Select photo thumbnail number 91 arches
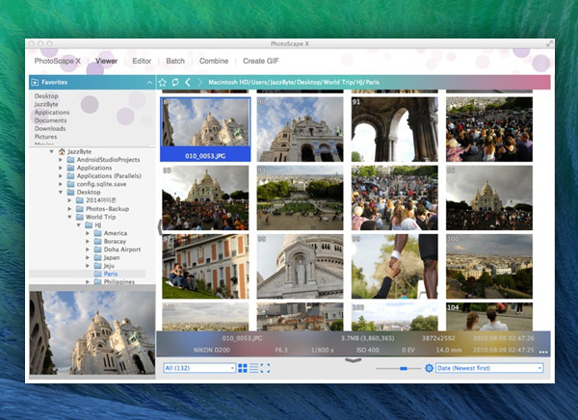Screen dimensions: 578x420 click(395, 129)
